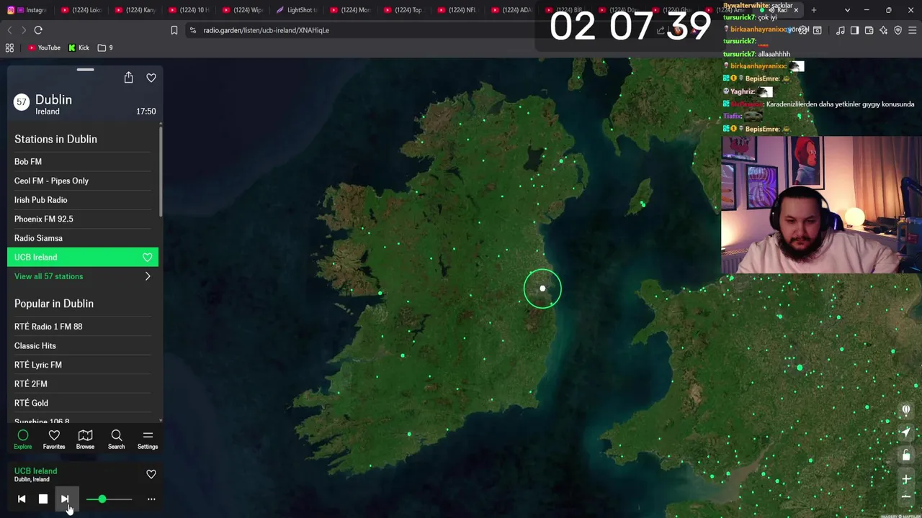Open Popular in Dublin heading
The height and width of the screenshot is (518, 922).
point(54,304)
